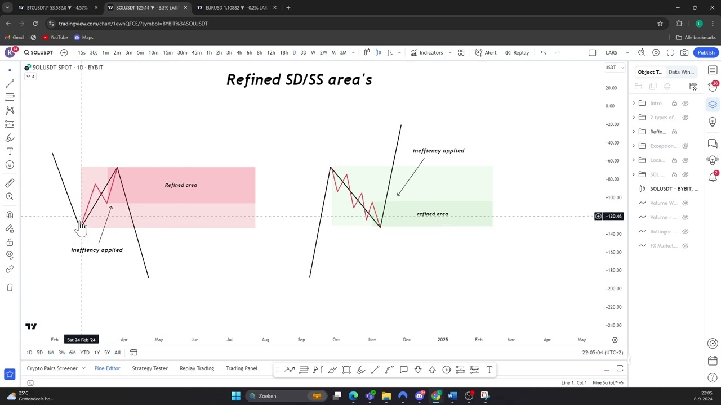The height and width of the screenshot is (405, 721).
Task: Click the drawing sync link icon
Action: click(10, 269)
